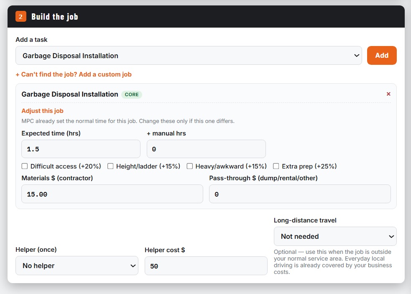Focus the Helper cost $ field

tap(206, 266)
